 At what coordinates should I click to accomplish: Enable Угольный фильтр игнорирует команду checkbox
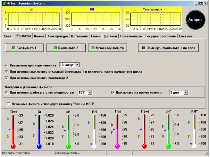coord(8,104)
